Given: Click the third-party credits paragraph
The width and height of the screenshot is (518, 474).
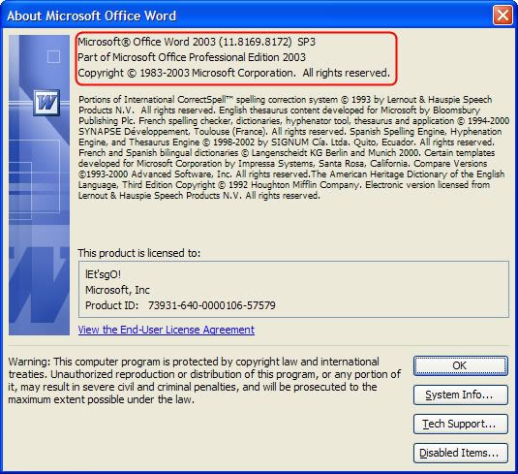Looking at the screenshot, I should (293, 147).
